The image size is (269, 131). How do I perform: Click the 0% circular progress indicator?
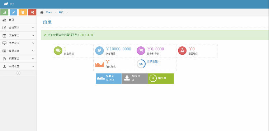tap(141, 64)
